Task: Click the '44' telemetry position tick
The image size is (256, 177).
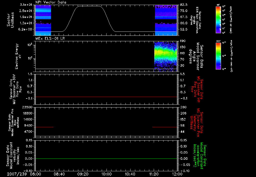Action: coord(182,131)
